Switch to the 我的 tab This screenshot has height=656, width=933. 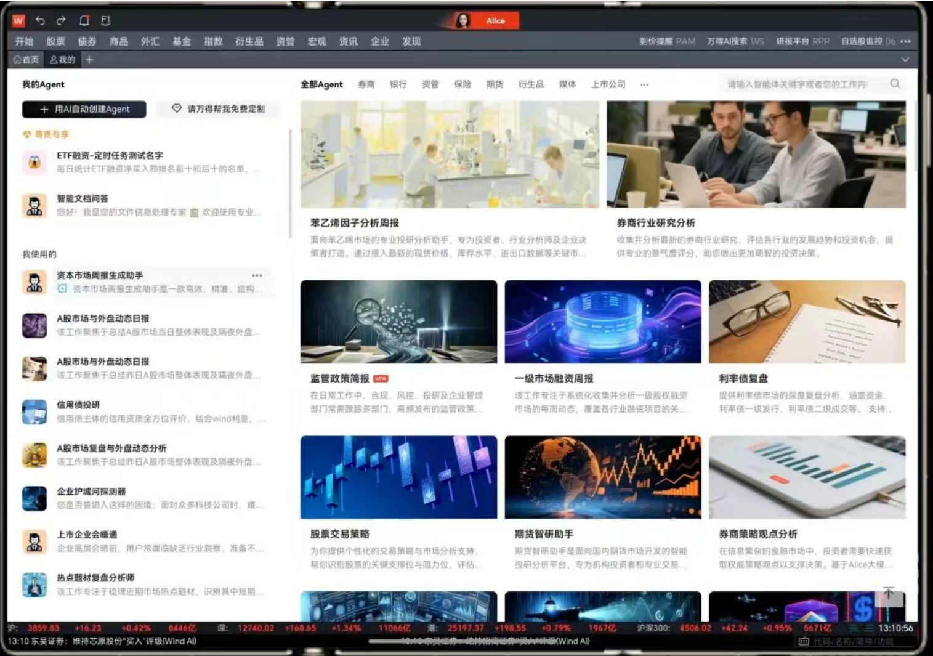coord(62,60)
